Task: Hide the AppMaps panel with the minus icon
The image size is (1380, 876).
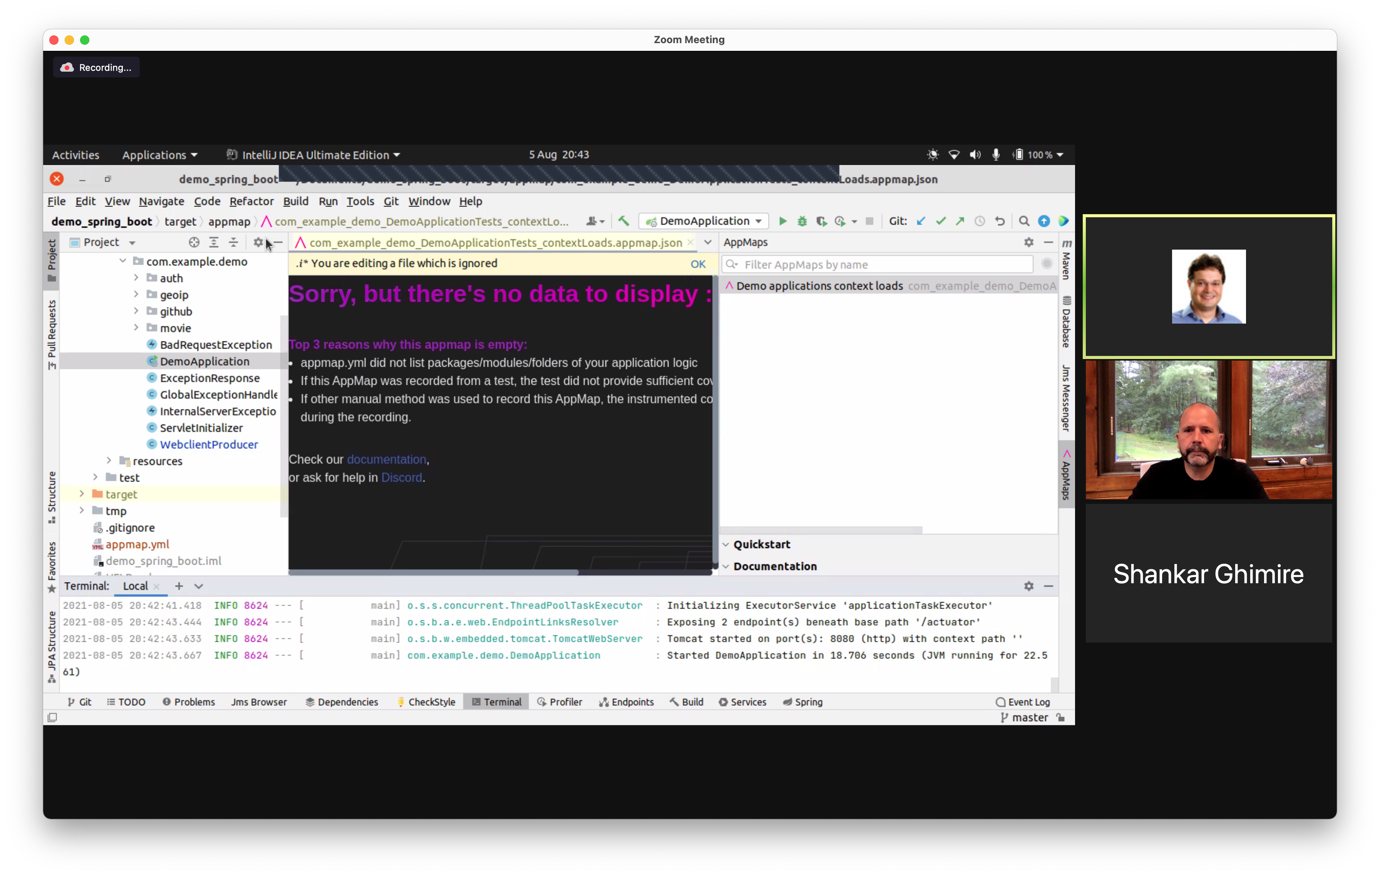Action: pyautogui.click(x=1048, y=243)
